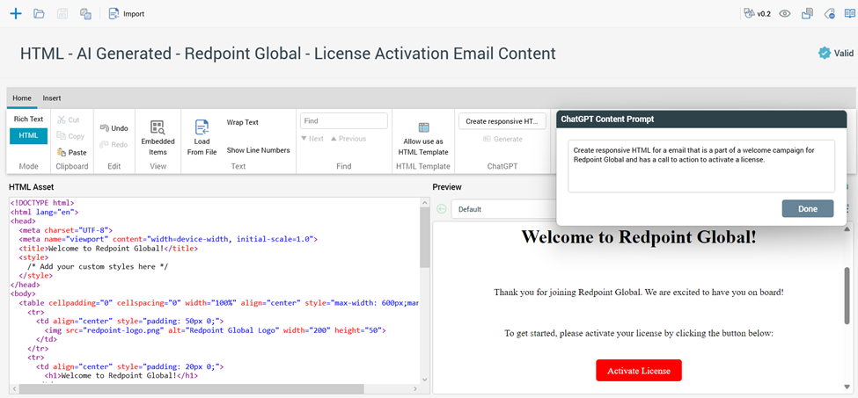
Task: Click the Paste icon in Clipboard group
Action: [71, 152]
